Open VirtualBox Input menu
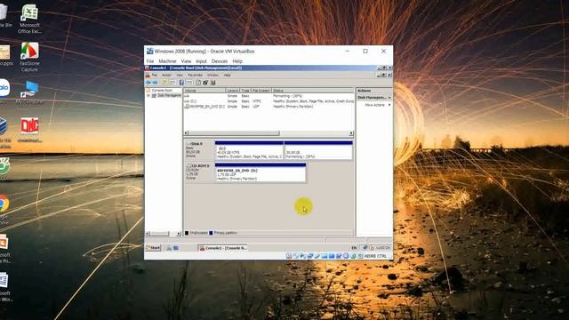The width and height of the screenshot is (569, 320). click(201, 61)
